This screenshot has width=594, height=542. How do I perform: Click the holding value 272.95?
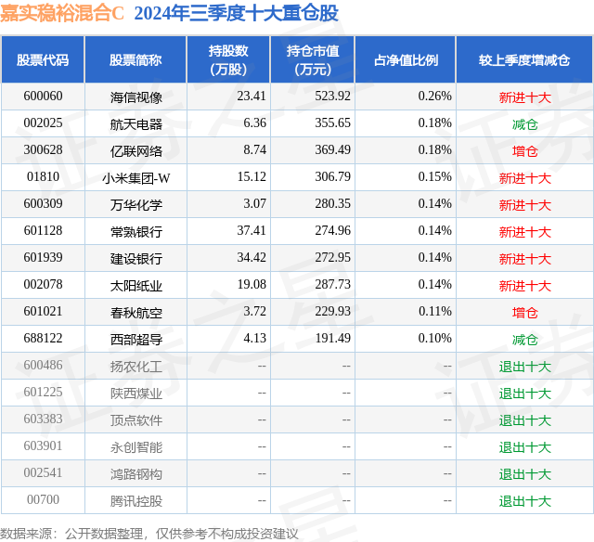click(332, 258)
